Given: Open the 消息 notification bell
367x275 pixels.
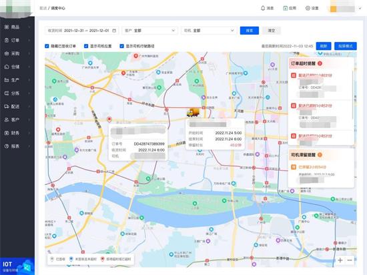Looking at the screenshot, I should pyautogui.click(x=263, y=8).
